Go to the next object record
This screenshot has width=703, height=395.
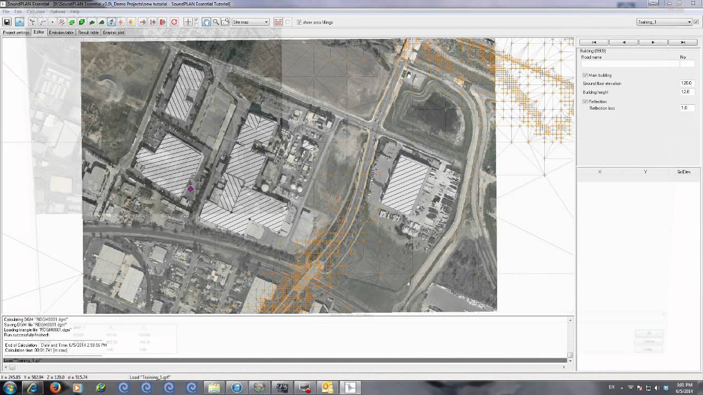click(x=653, y=42)
